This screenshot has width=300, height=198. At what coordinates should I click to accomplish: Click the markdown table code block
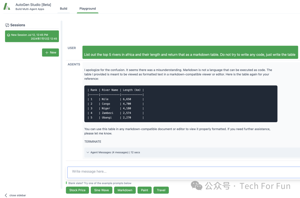click(181, 104)
